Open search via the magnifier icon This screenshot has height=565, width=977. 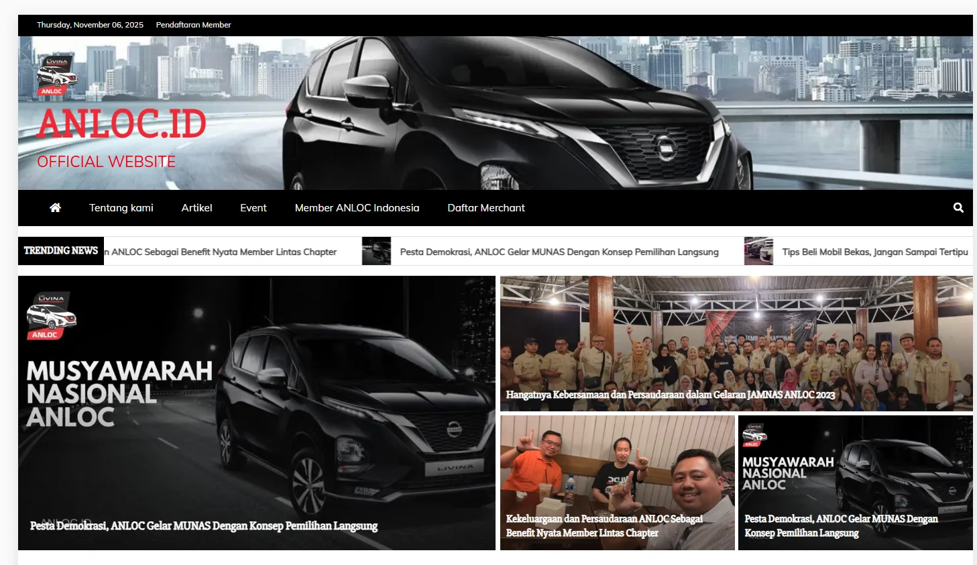tap(958, 208)
